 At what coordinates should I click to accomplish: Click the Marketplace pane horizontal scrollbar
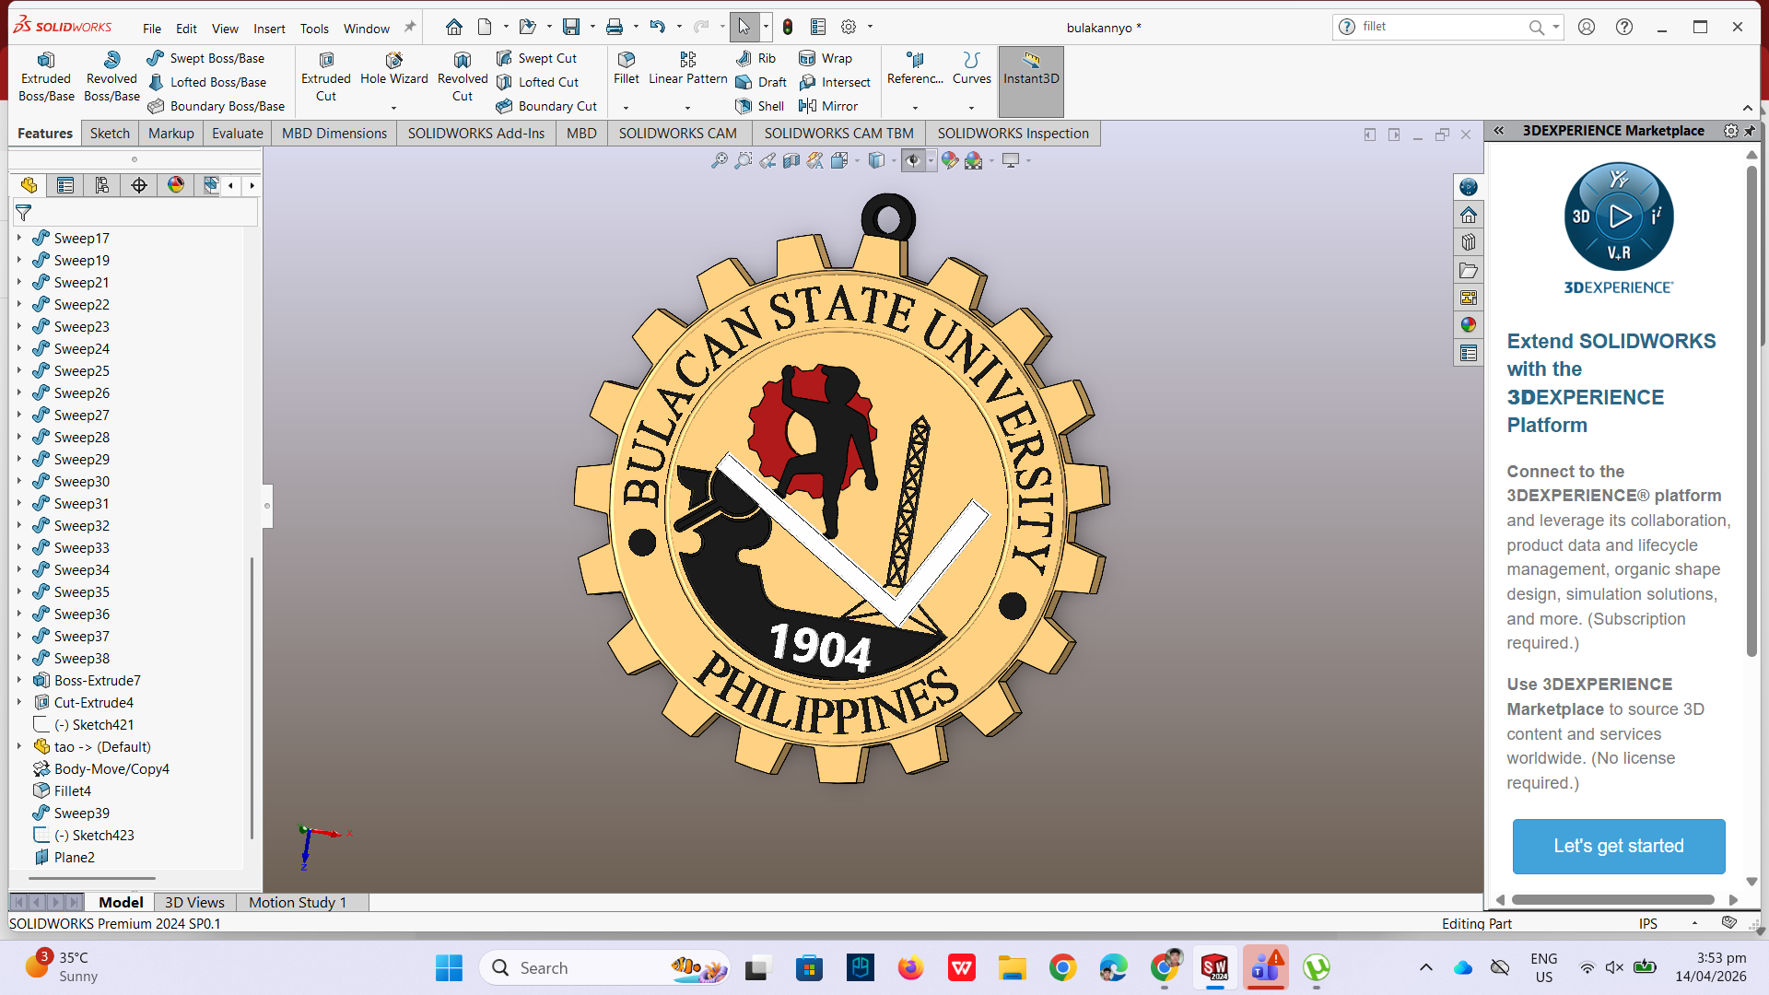[1613, 899]
